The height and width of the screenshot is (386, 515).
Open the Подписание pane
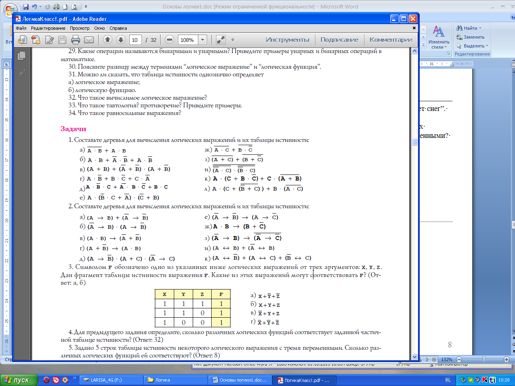(339, 39)
